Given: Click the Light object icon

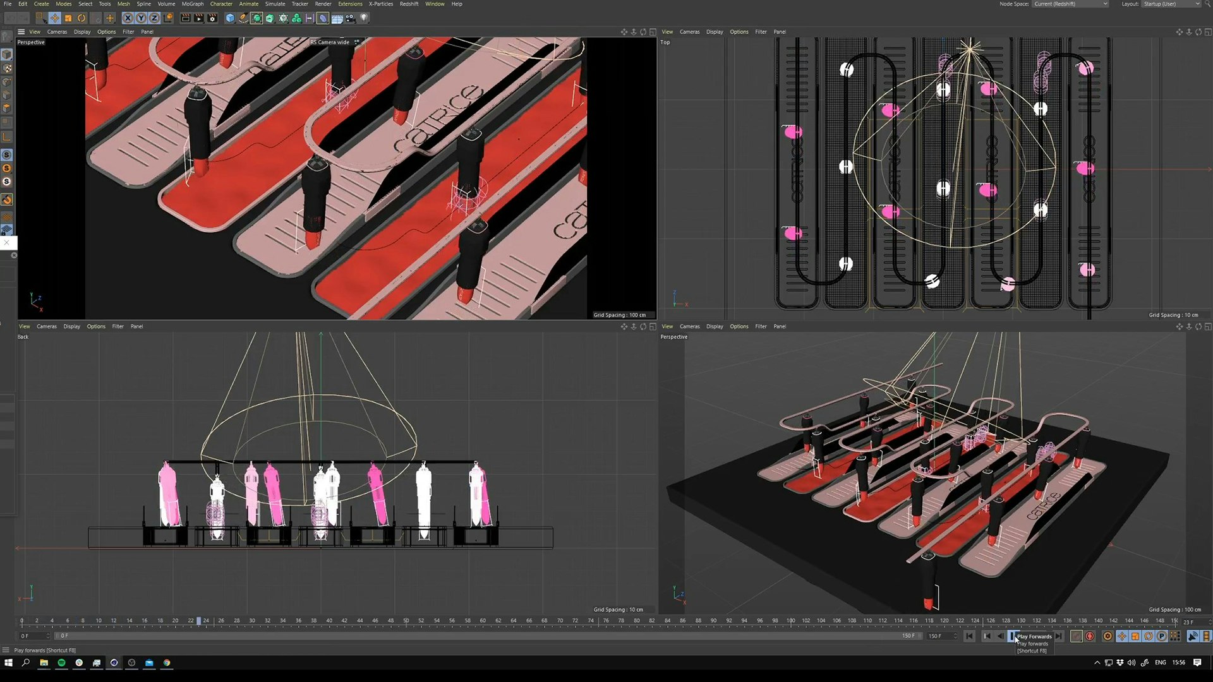Looking at the screenshot, I should click(x=364, y=18).
